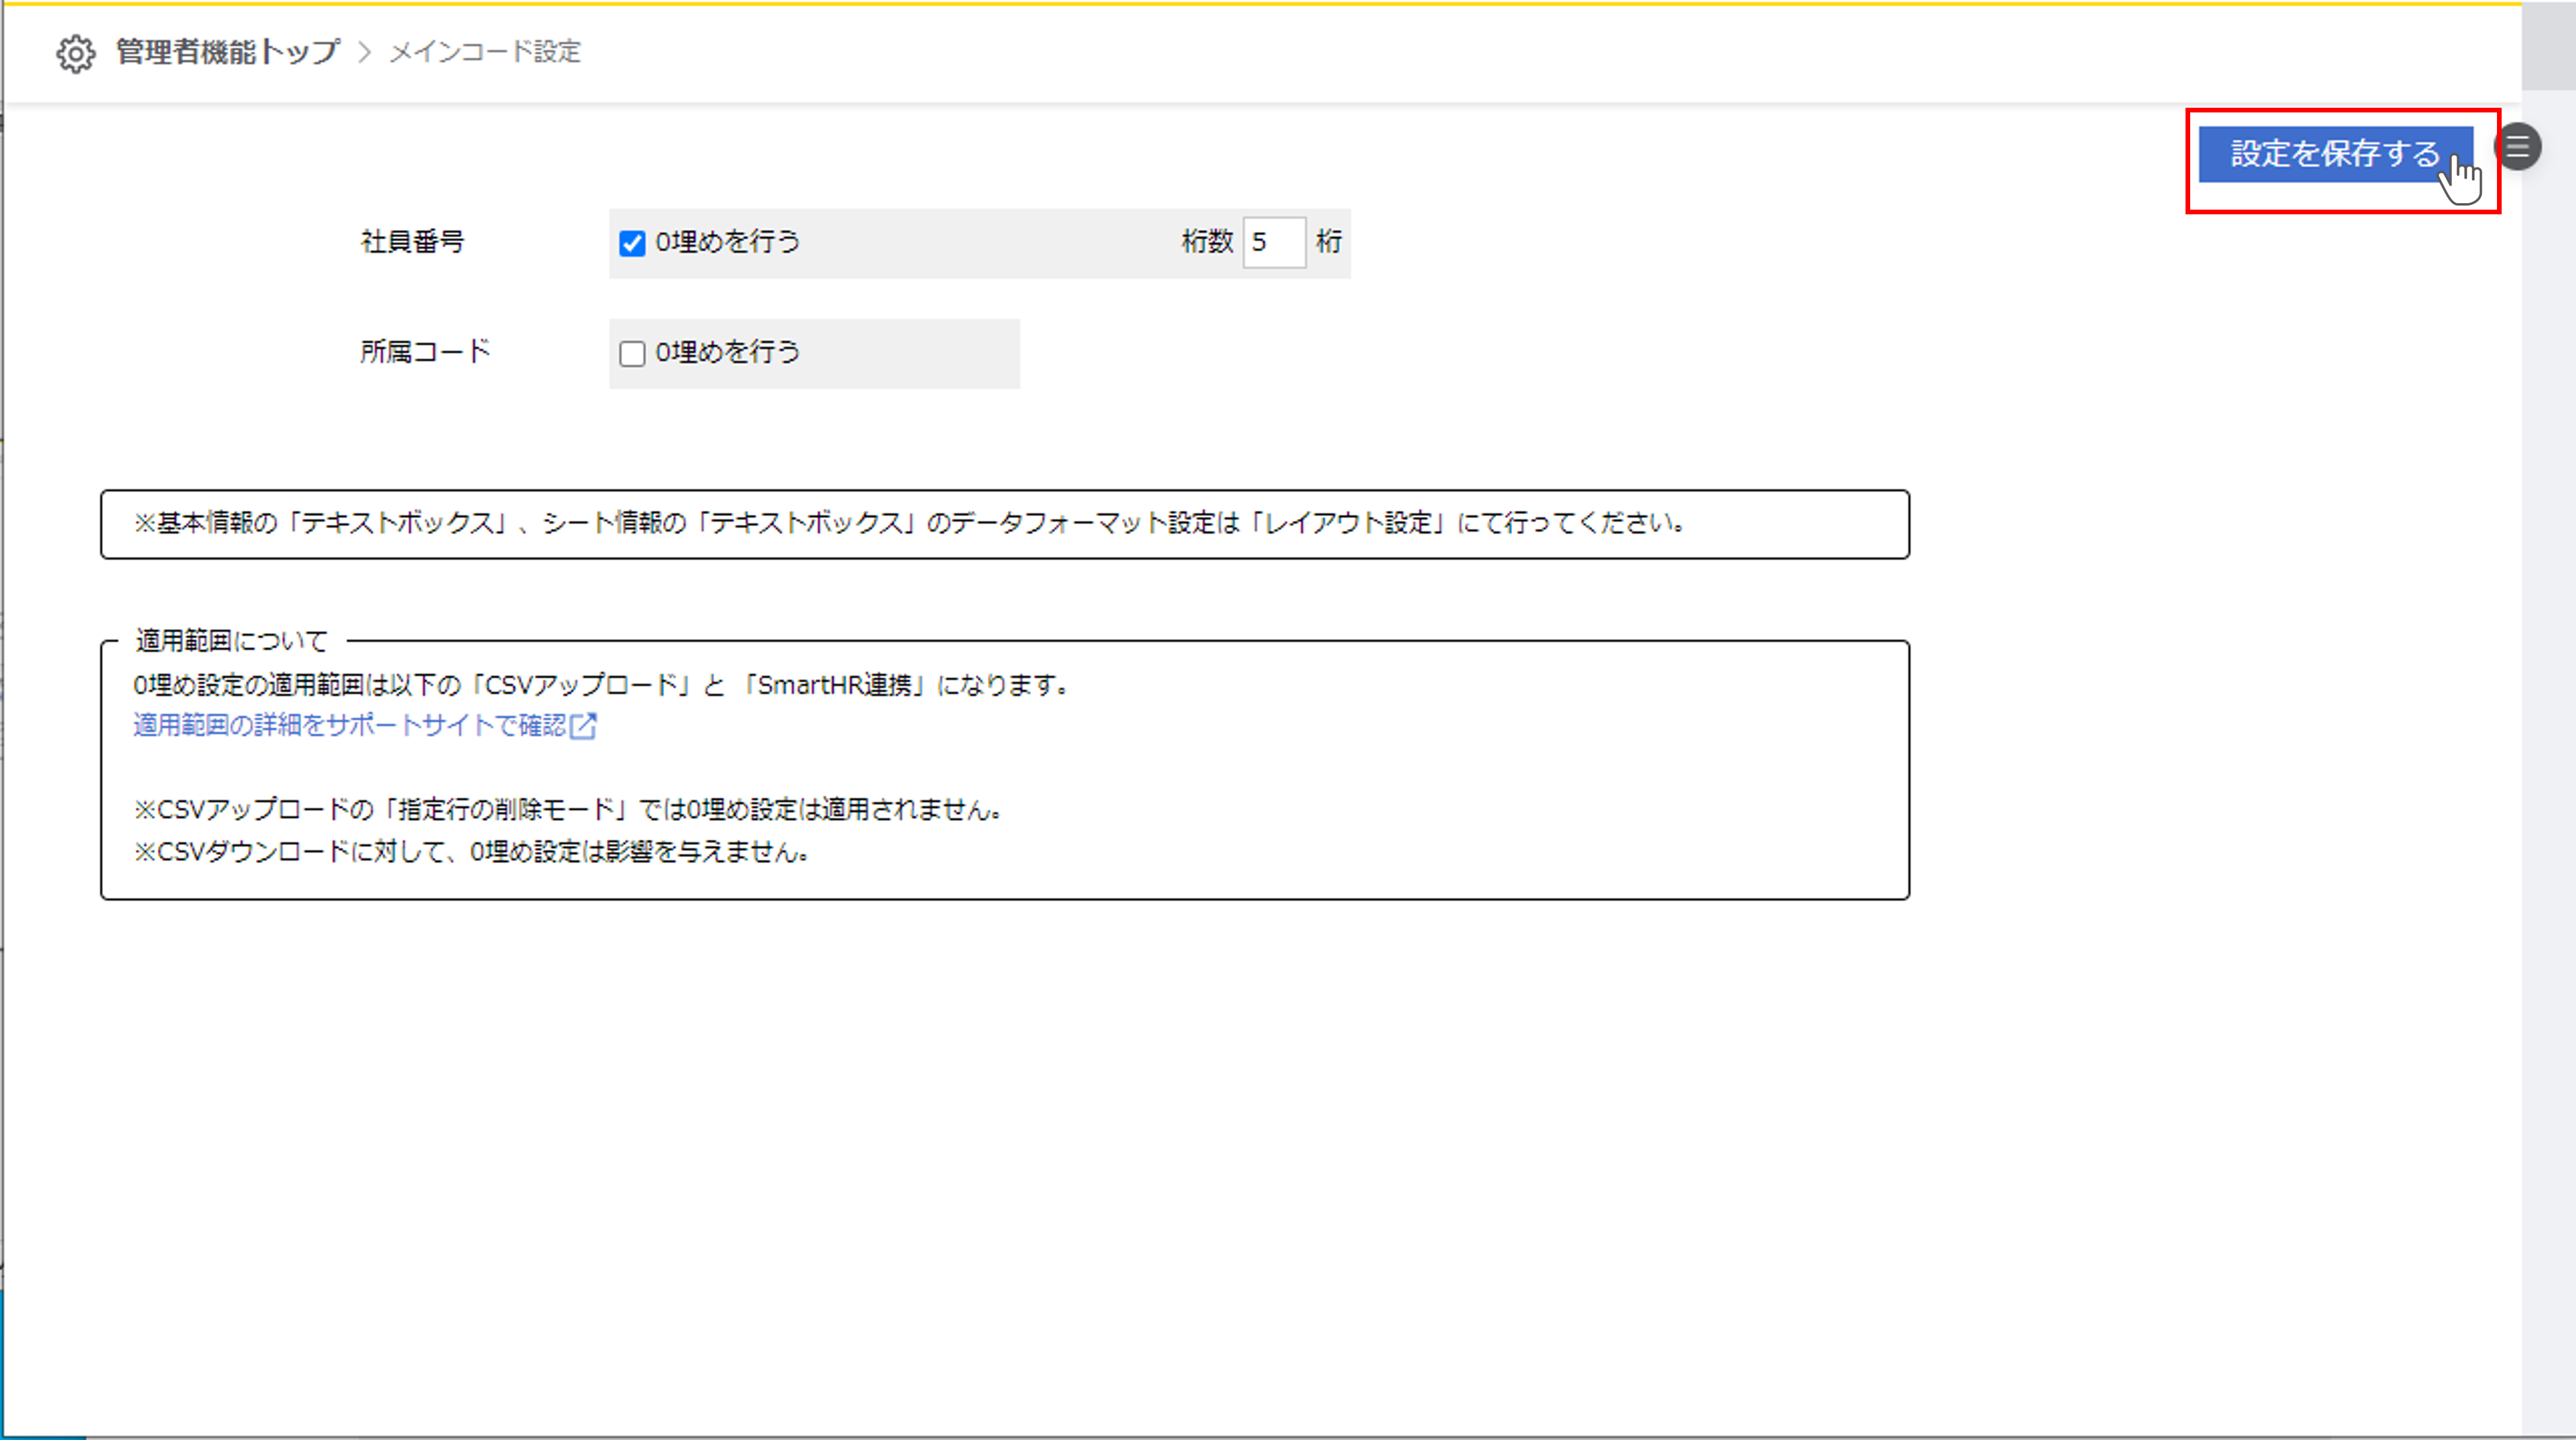Click the 適用範囲について section heading
This screenshot has height=1440, width=2576.
pyautogui.click(x=232, y=640)
